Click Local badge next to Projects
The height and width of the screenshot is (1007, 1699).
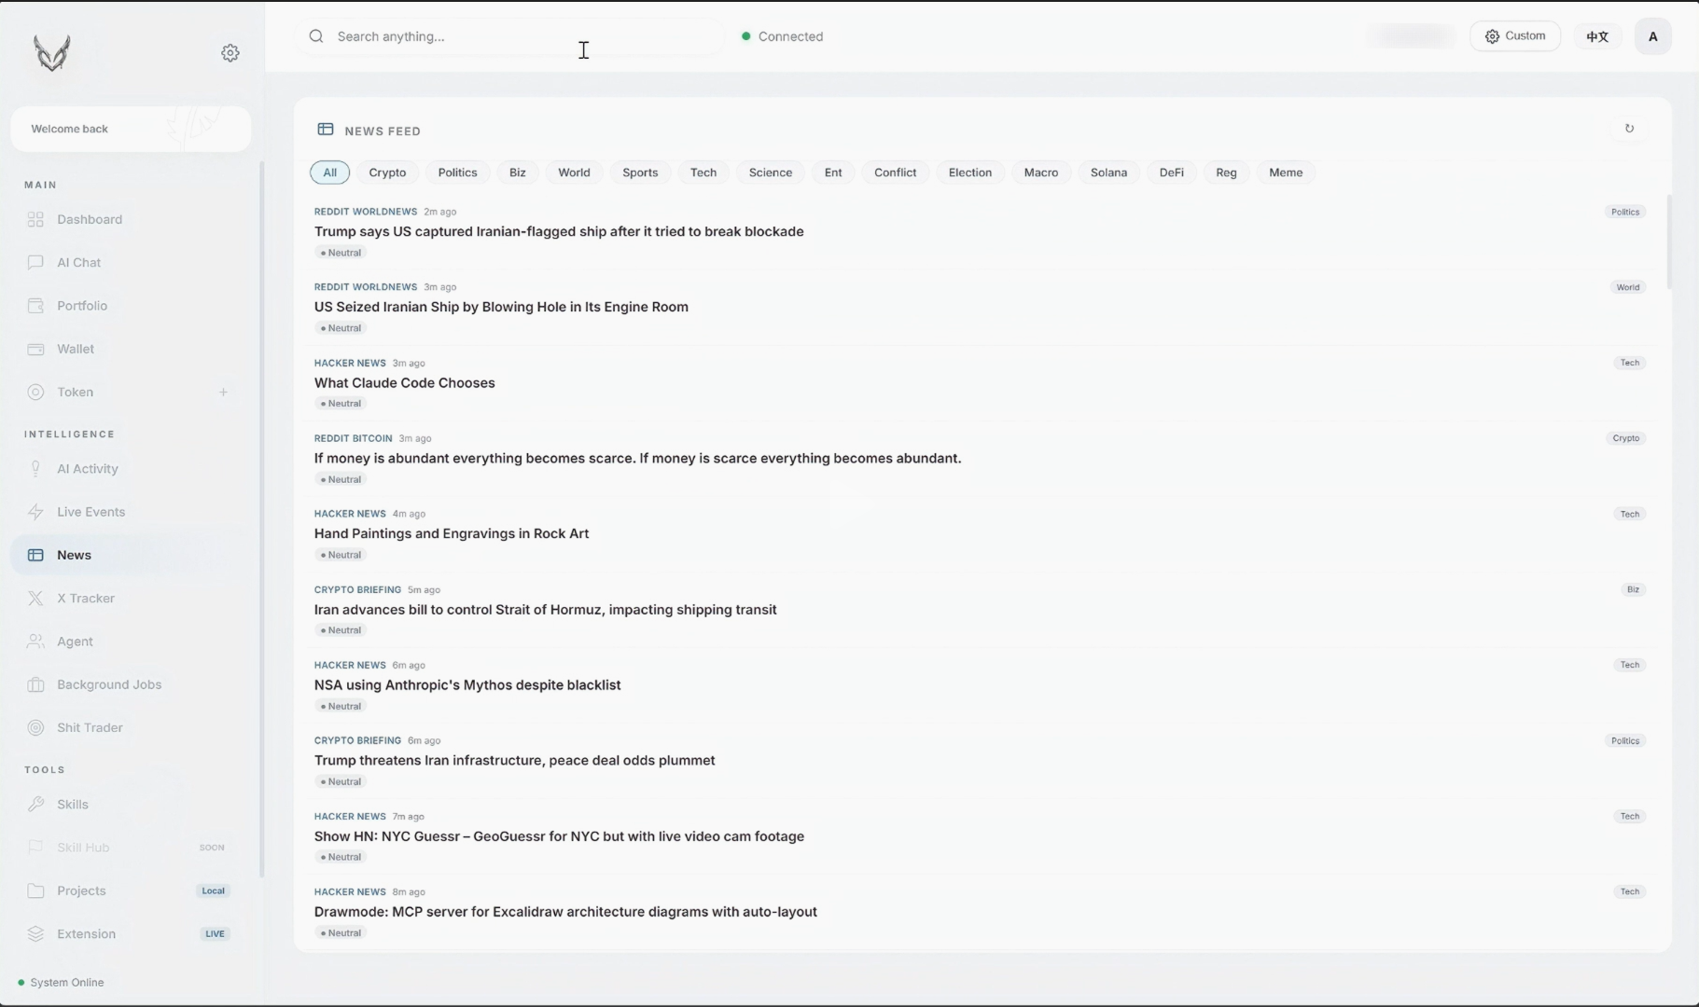(x=214, y=890)
